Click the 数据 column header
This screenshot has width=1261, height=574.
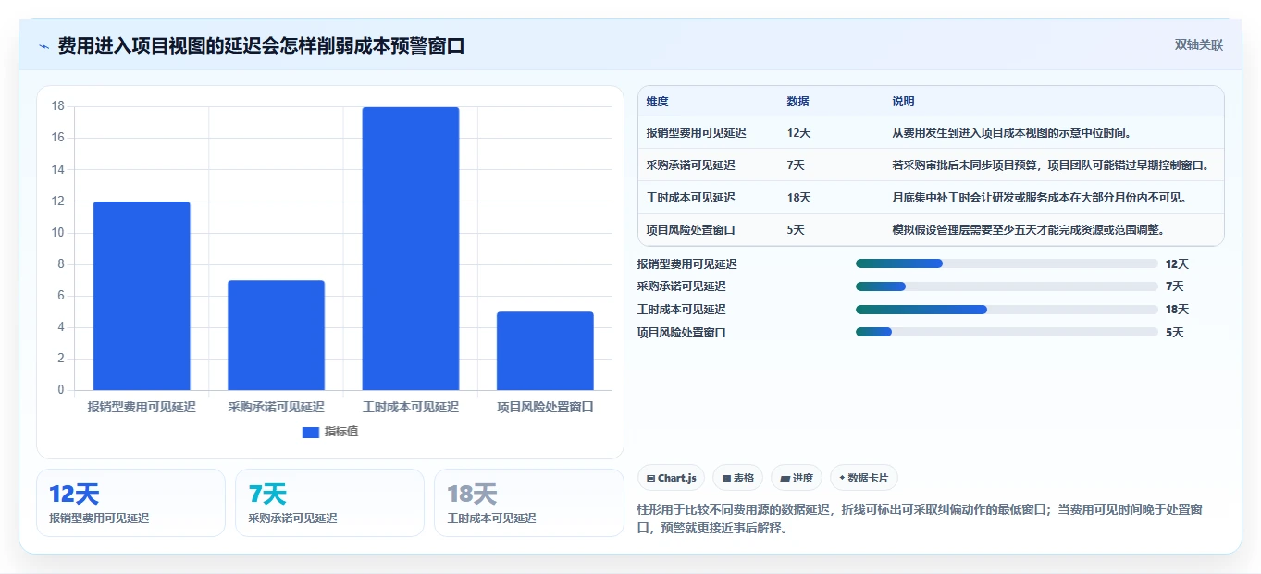(798, 101)
